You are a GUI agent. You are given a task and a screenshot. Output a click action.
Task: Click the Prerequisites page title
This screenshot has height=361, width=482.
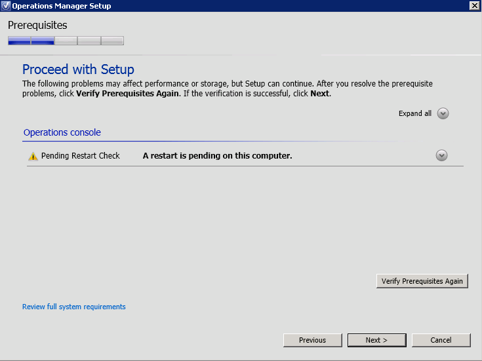(x=37, y=25)
